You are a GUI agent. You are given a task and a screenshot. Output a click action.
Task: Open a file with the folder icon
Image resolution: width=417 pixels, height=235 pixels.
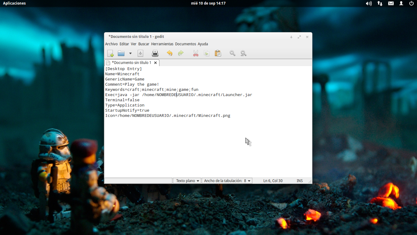point(121,53)
